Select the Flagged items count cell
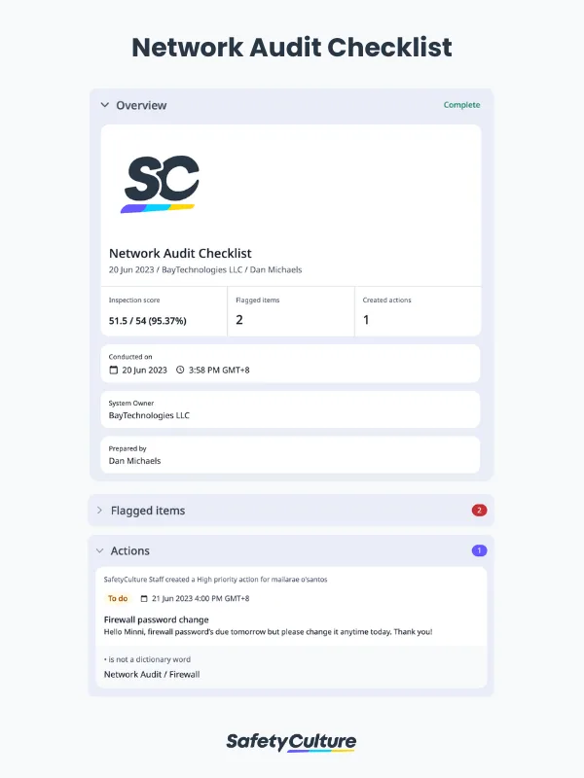The image size is (584, 778). point(290,311)
